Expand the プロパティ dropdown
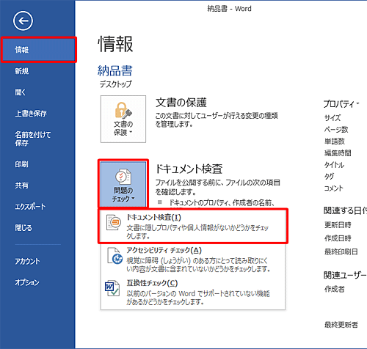The width and height of the screenshot is (367, 349). (x=341, y=104)
